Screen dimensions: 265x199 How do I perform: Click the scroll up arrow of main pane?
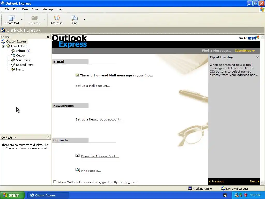(262, 37)
